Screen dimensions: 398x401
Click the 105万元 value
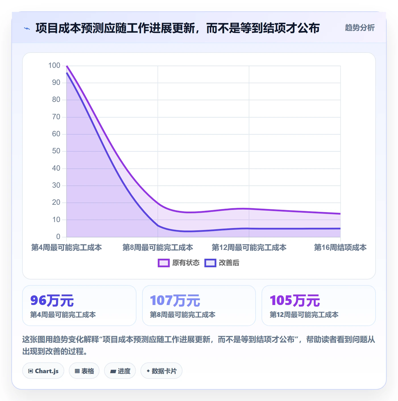coord(295,300)
